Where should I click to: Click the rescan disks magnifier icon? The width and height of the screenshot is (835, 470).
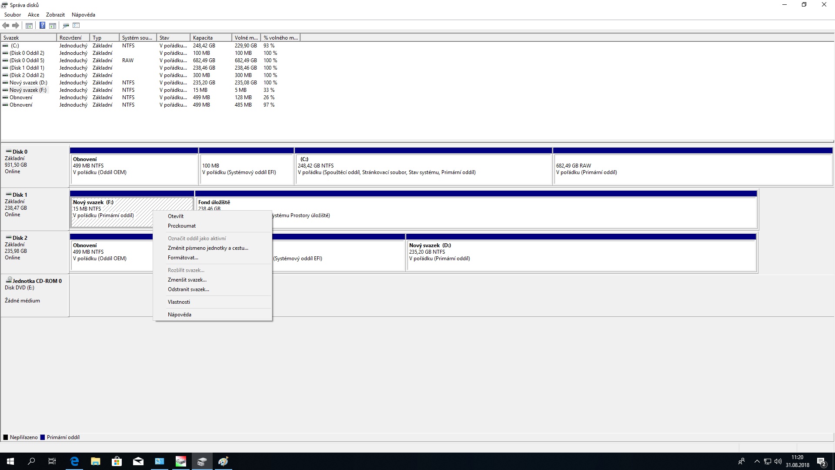coord(66,26)
